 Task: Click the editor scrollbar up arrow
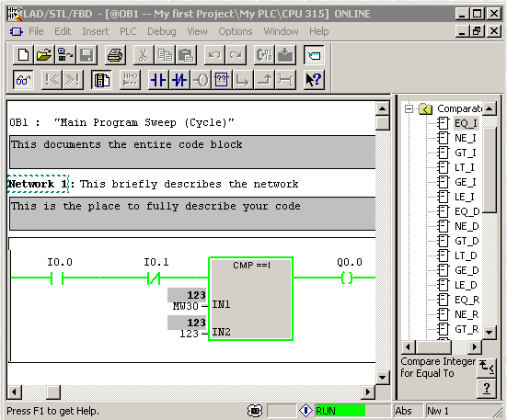pos(383,108)
